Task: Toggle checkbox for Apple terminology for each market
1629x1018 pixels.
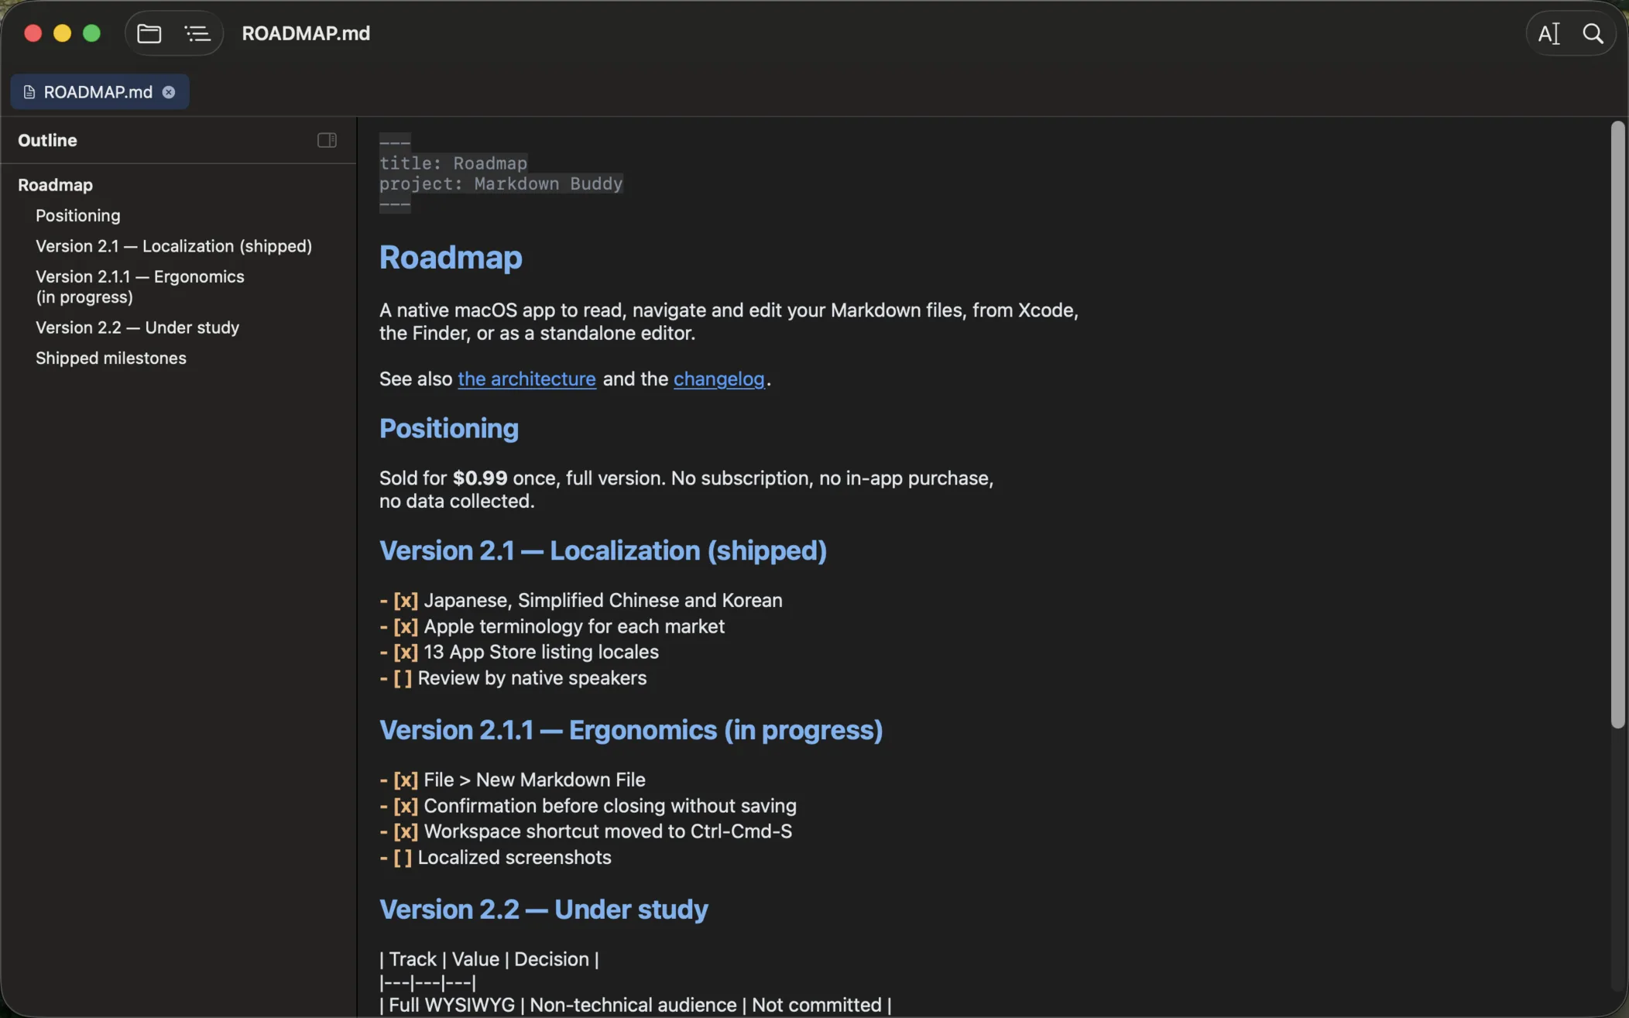Action: 406,626
